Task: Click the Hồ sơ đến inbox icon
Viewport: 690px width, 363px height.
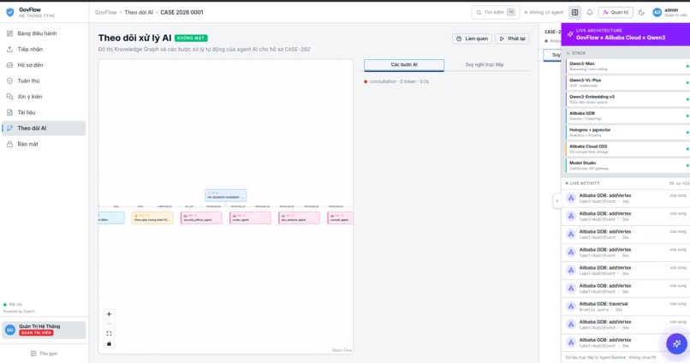Action: click(x=9, y=65)
